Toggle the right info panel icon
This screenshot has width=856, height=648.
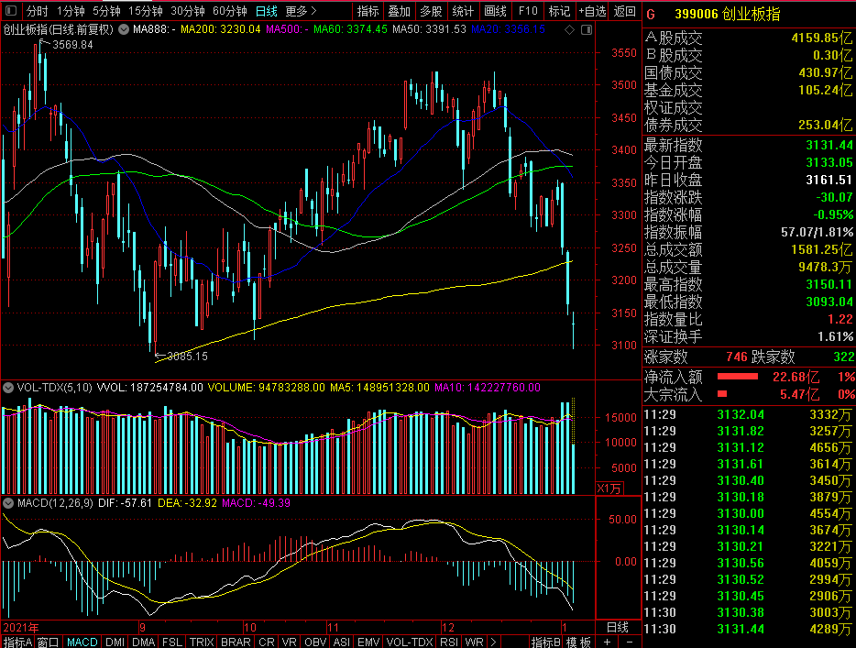point(587,29)
